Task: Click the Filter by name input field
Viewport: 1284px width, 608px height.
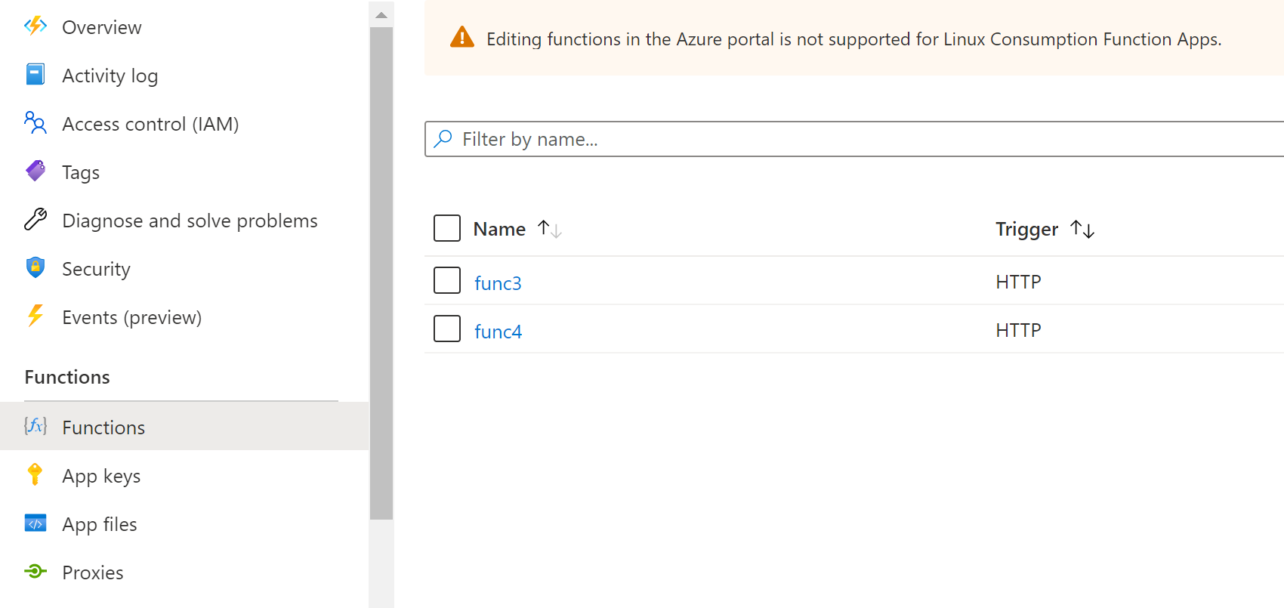Action: coord(680,139)
